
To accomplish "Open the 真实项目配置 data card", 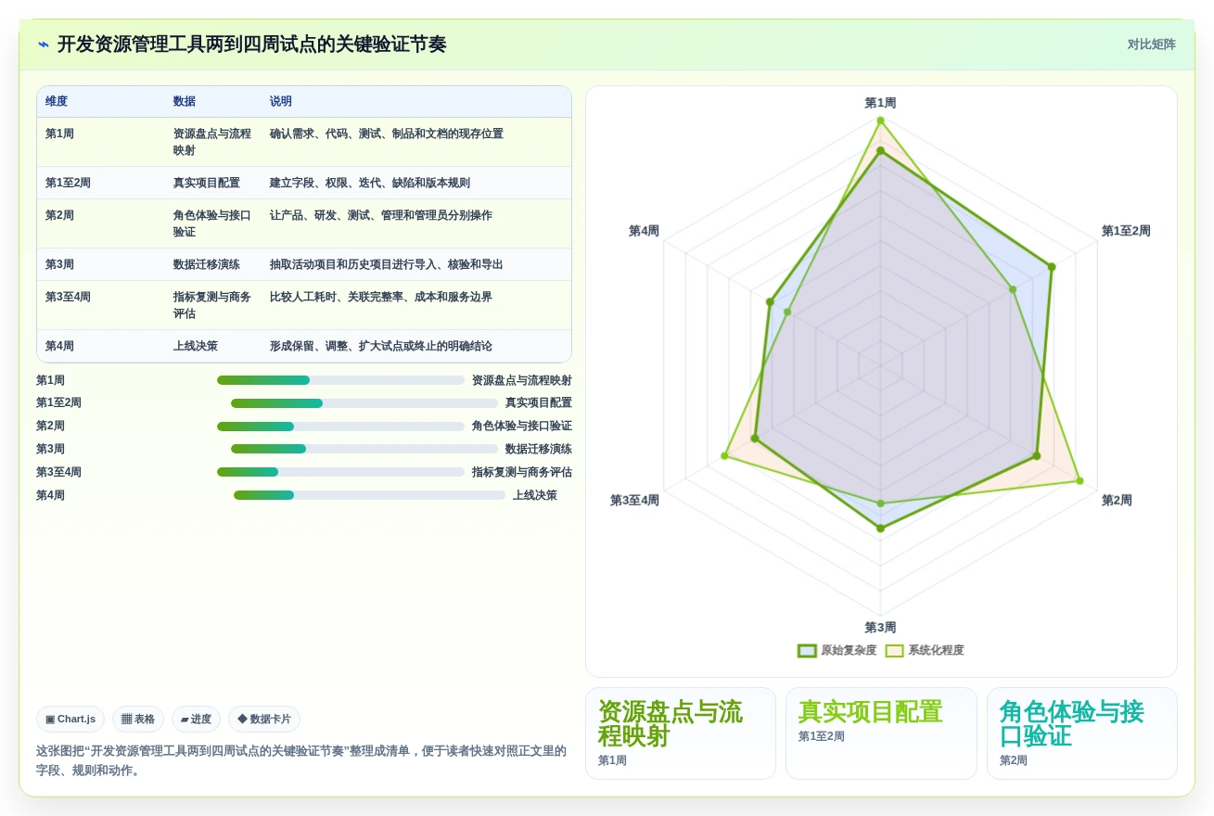I will (881, 733).
